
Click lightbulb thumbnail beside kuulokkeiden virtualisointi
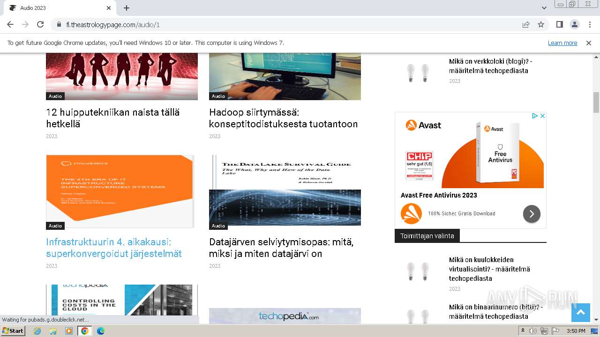(418, 271)
